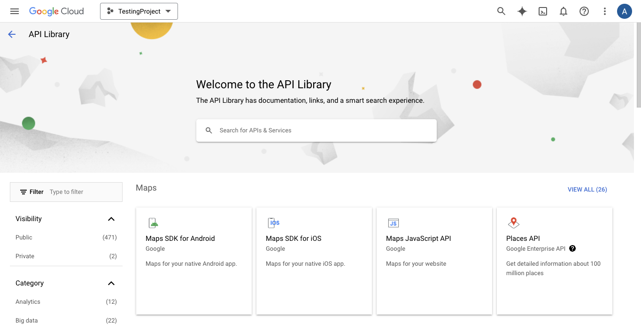Open the TestingProject project selector
The width and height of the screenshot is (641, 331).
[x=139, y=11]
